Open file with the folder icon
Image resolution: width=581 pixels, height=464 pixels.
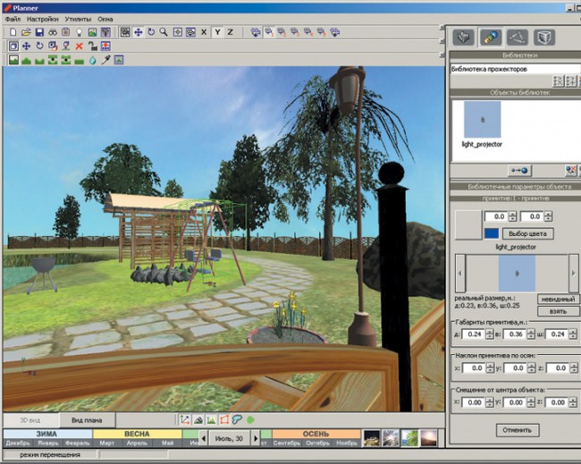[26, 32]
